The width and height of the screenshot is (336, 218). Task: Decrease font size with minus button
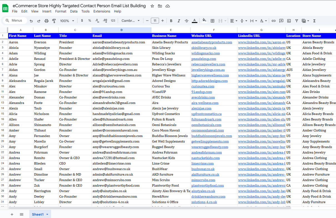click(147, 21)
